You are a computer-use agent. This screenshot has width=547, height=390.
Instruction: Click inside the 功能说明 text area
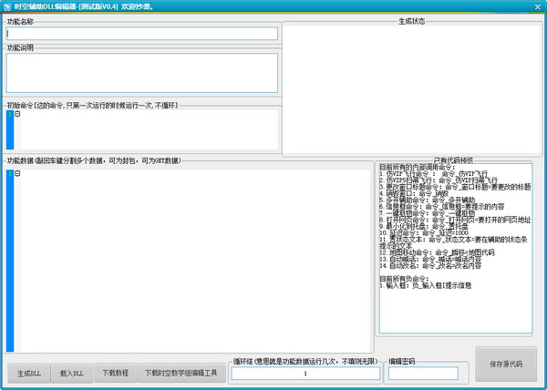[141, 72]
